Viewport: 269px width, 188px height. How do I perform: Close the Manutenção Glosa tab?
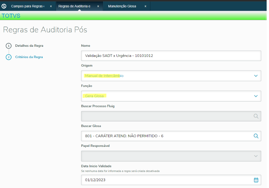click(145, 6)
